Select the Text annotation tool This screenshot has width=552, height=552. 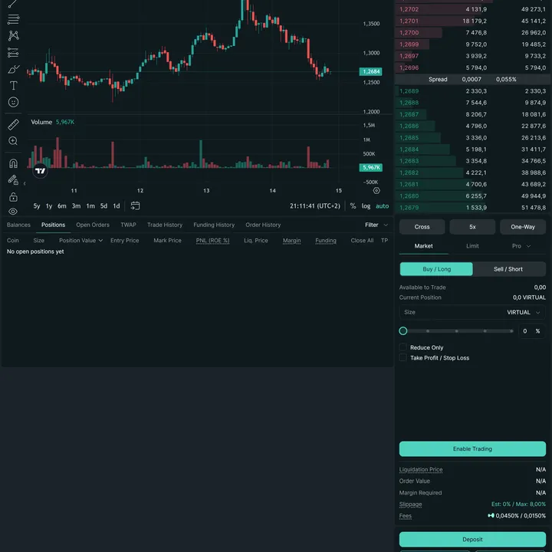pyautogui.click(x=13, y=86)
